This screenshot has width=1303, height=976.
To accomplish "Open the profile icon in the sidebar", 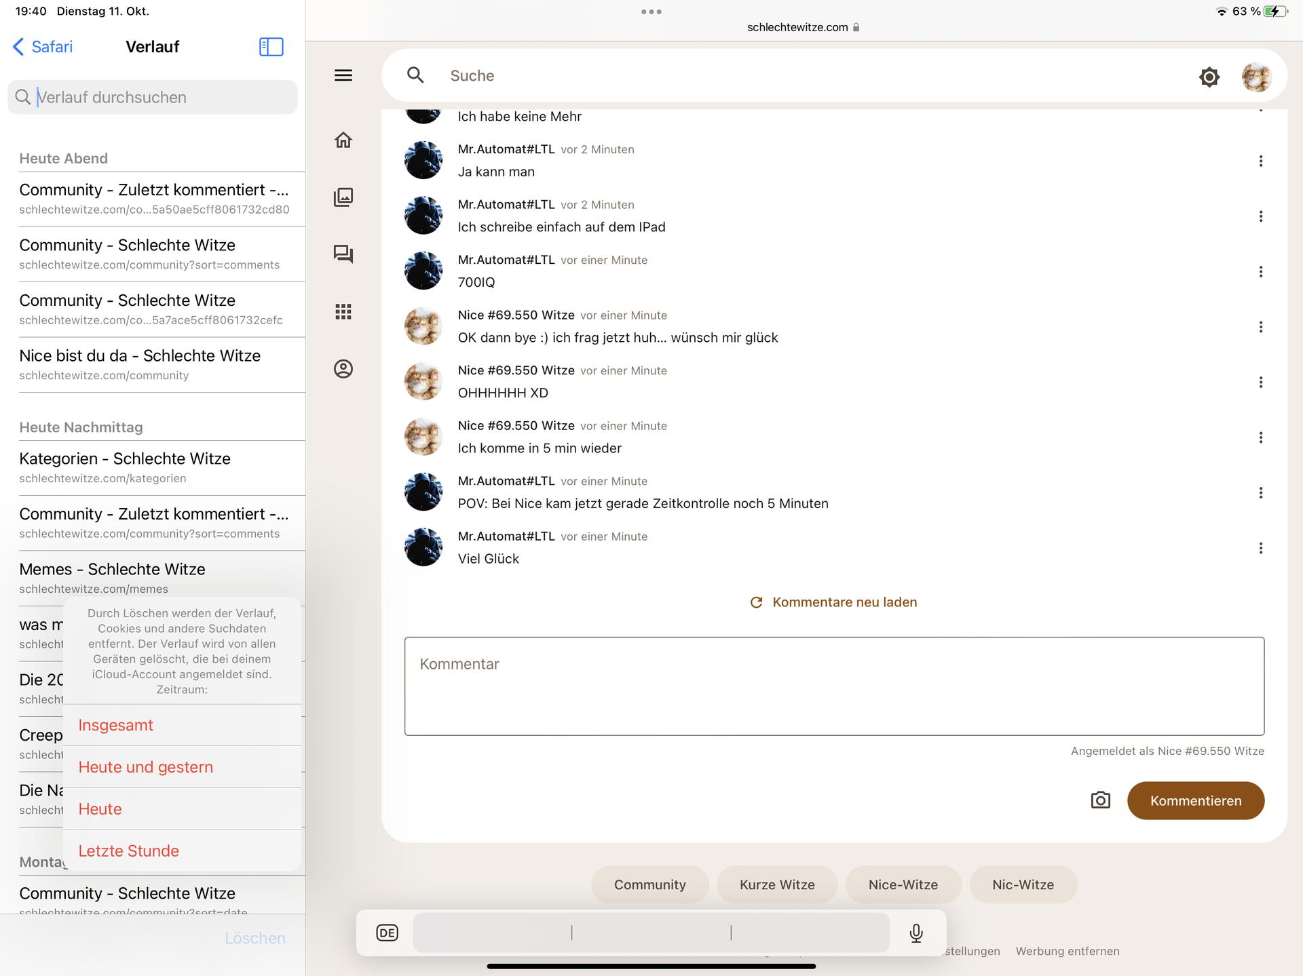I will (x=343, y=369).
